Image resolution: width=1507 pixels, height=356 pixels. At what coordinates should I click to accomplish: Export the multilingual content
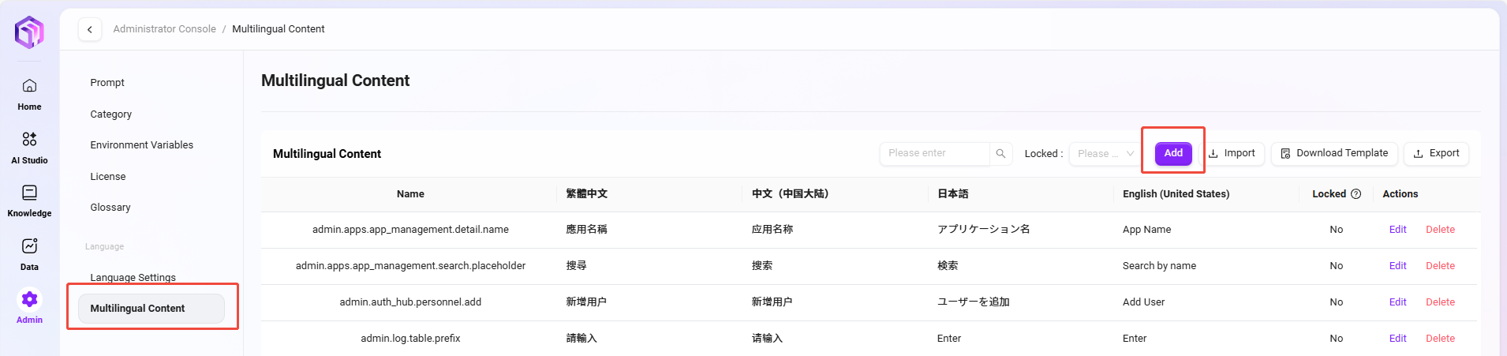click(x=1436, y=153)
